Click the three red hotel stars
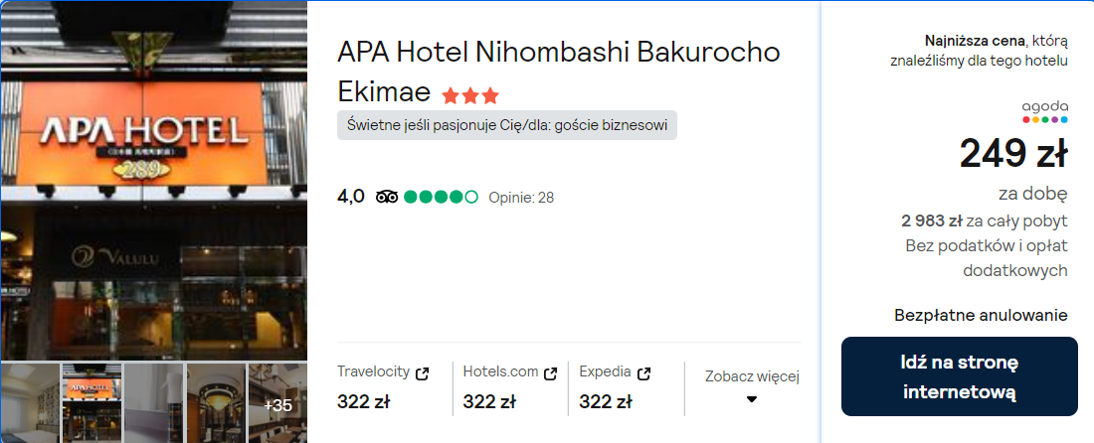The height and width of the screenshot is (443, 1094). pyautogui.click(x=471, y=94)
